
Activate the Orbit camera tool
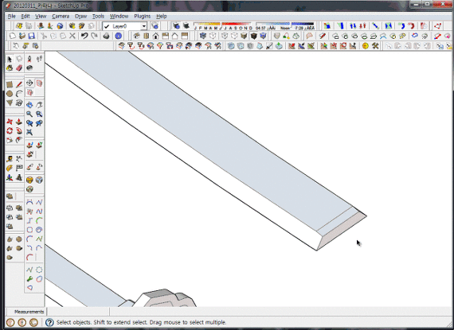pos(29,105)
